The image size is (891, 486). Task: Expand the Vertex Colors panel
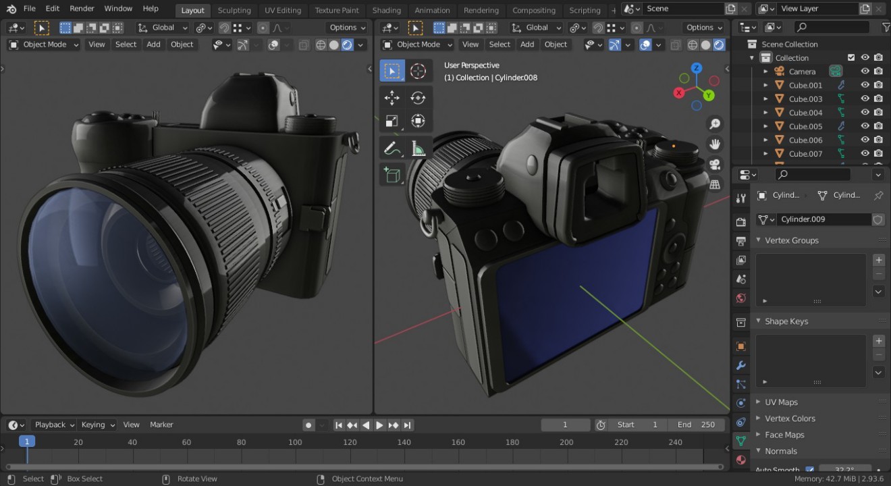coord(790,418)
